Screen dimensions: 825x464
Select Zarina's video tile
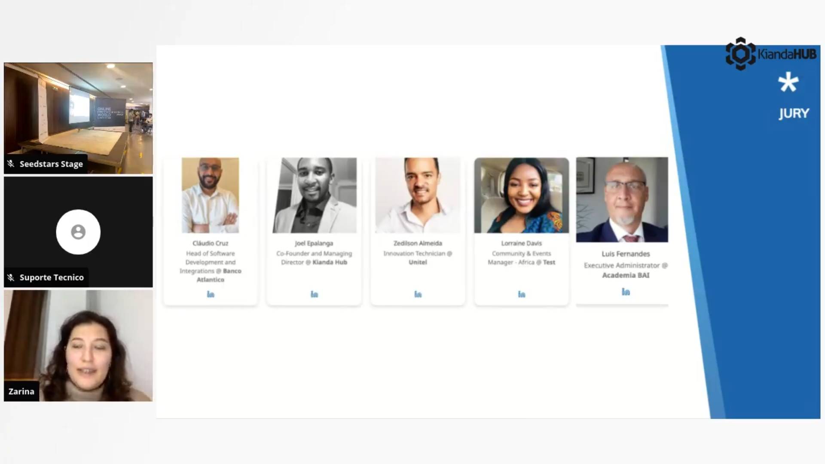tap(78, 346)
